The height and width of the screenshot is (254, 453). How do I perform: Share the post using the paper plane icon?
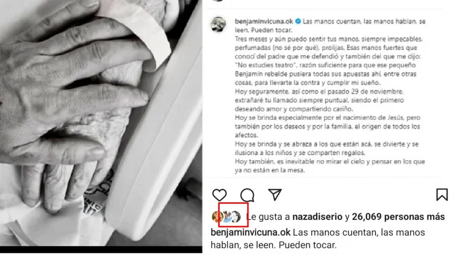coord(275,195)
